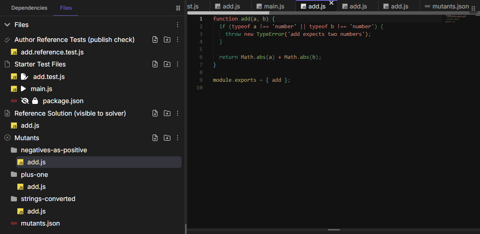The width and height of the screenshot is (480, 234).
Task: Open add.js inside strings-converted folder
Action: pyautogui.click(x=36, y=211)
